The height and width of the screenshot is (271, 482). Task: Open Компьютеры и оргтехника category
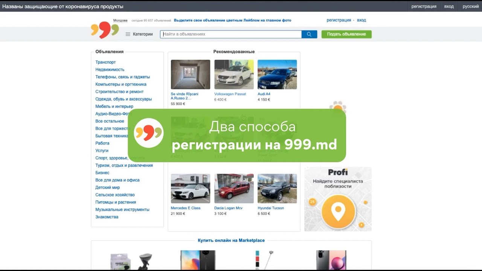(x=121, y=84)
